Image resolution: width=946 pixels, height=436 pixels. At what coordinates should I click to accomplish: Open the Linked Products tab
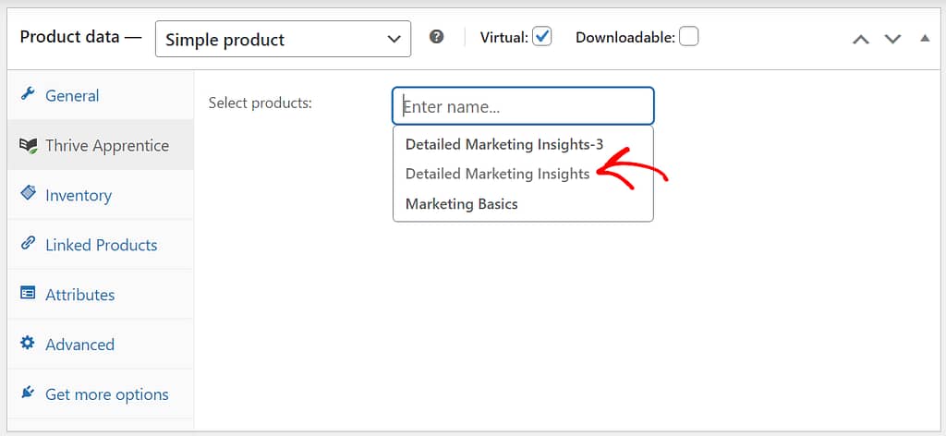(x=100, y=244)
